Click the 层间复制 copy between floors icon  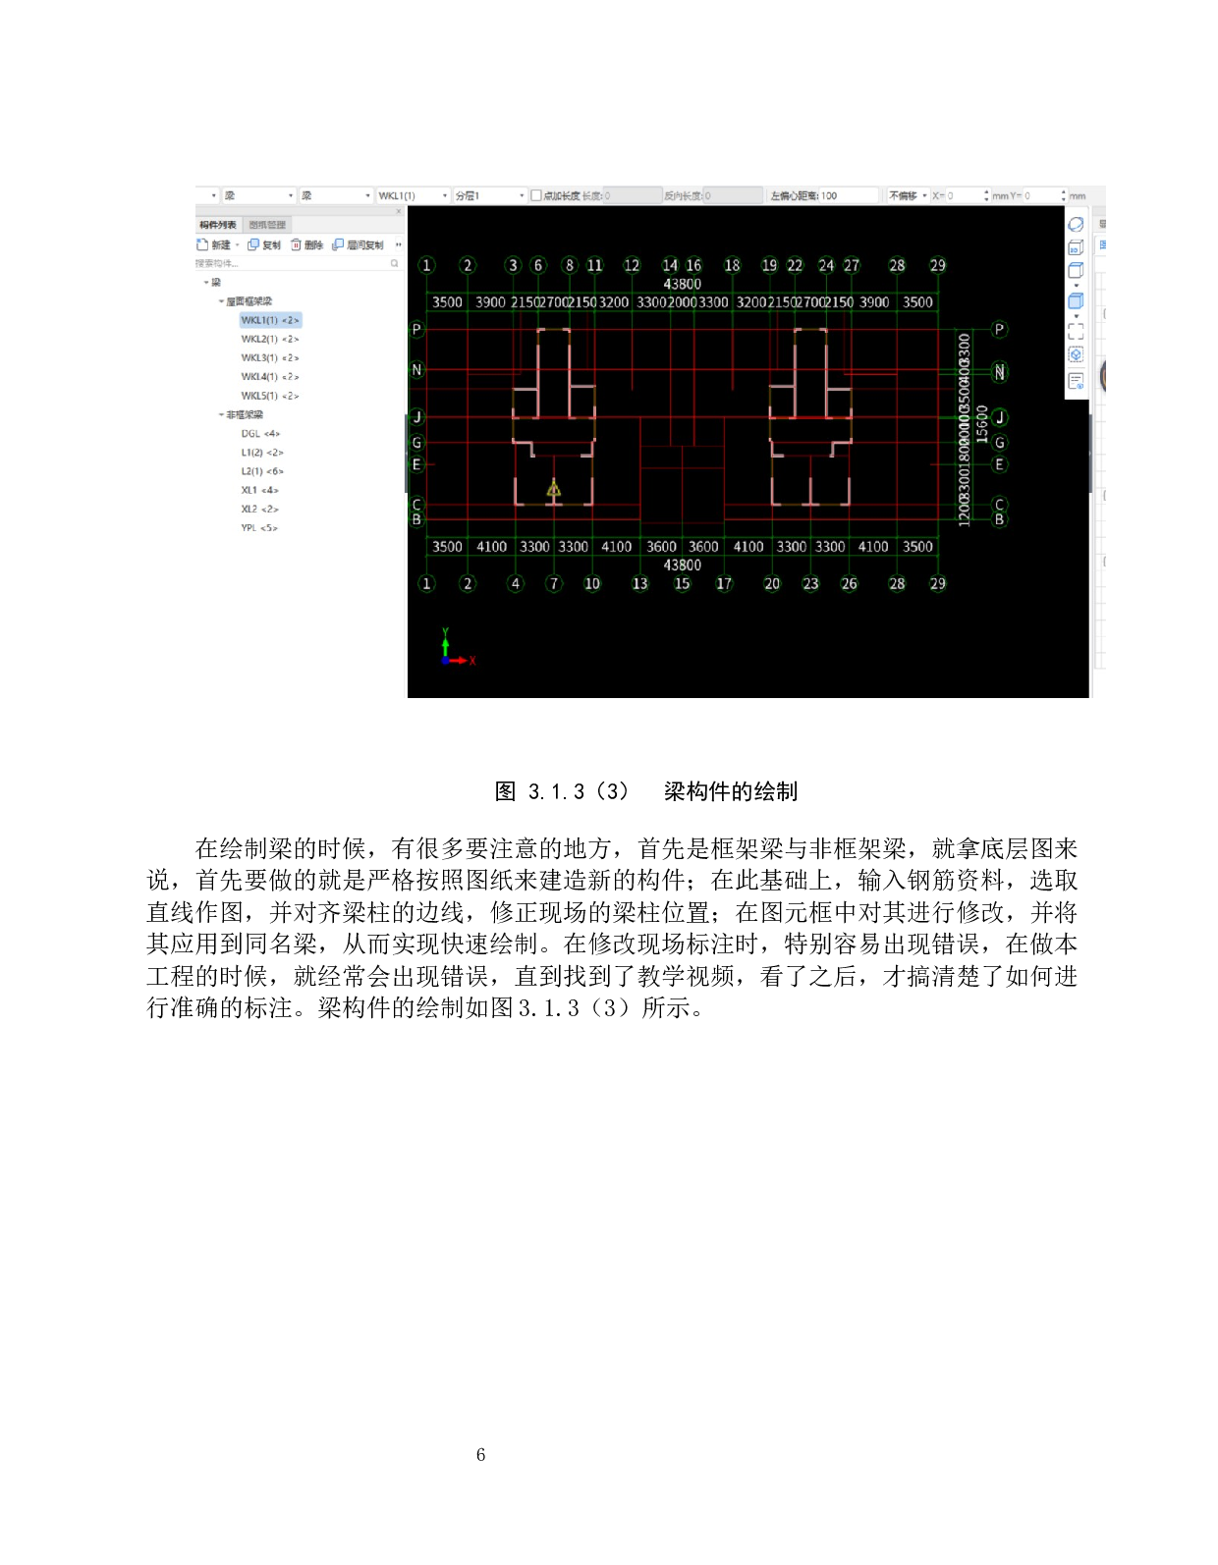338,245
